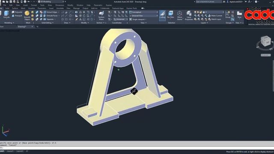
Task: Click the Save icon in quick access toolbar
Action: click(x=11, y=2)
